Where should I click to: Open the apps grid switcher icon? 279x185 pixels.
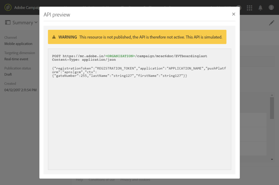pyautogui.click(x=250, y=8)
